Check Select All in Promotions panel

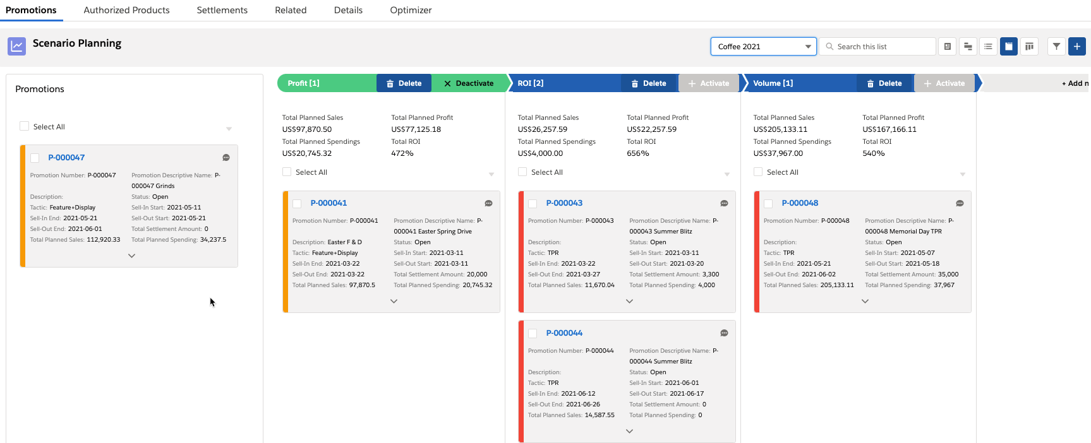pos(24,126)
